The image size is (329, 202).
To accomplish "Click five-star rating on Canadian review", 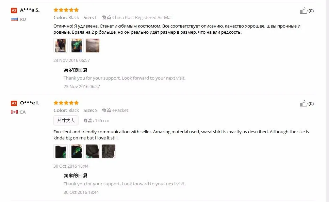I will click(x=66, y=103).
